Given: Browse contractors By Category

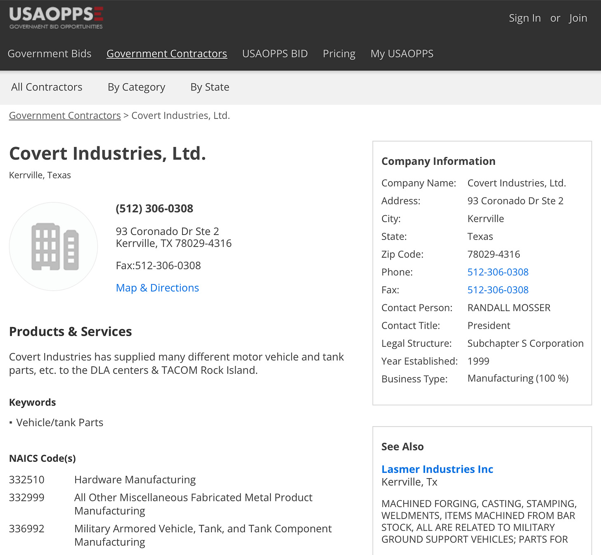Looking at the screenshot, I should (137, 87).
